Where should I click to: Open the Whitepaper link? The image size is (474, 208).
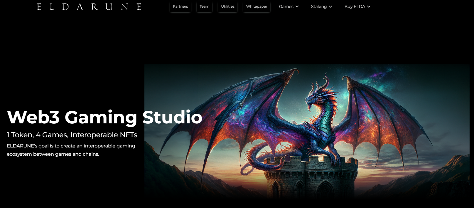click(x=257, y=6)
